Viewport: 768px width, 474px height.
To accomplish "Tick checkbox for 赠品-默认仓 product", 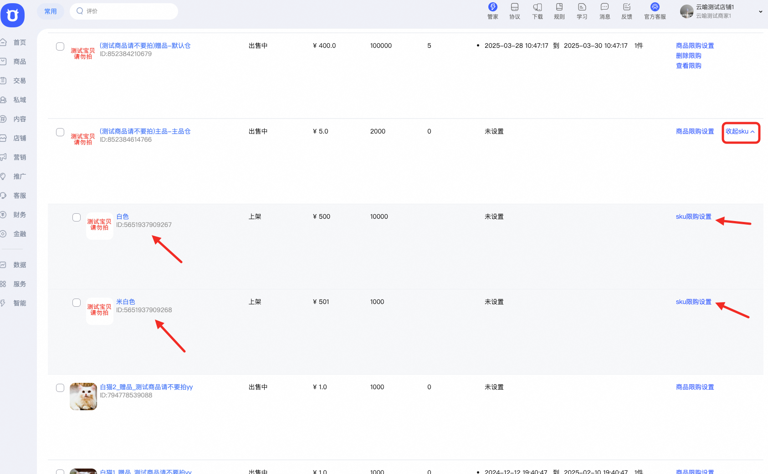I will 60,46.
